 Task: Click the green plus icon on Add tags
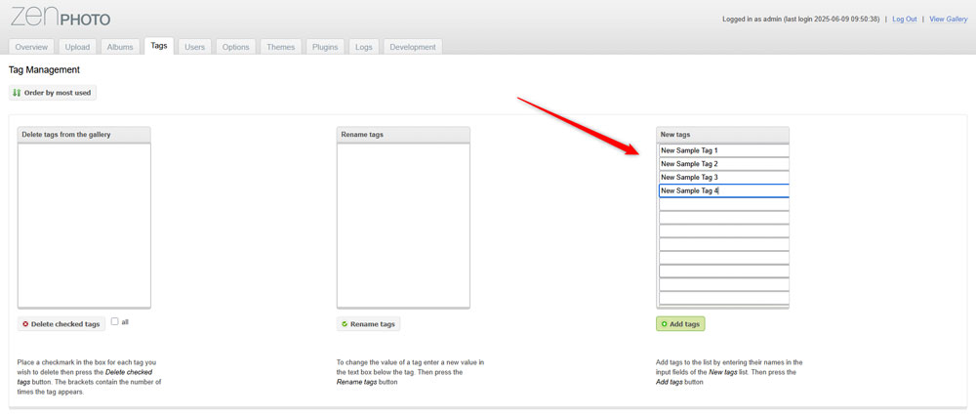[664, 324]
